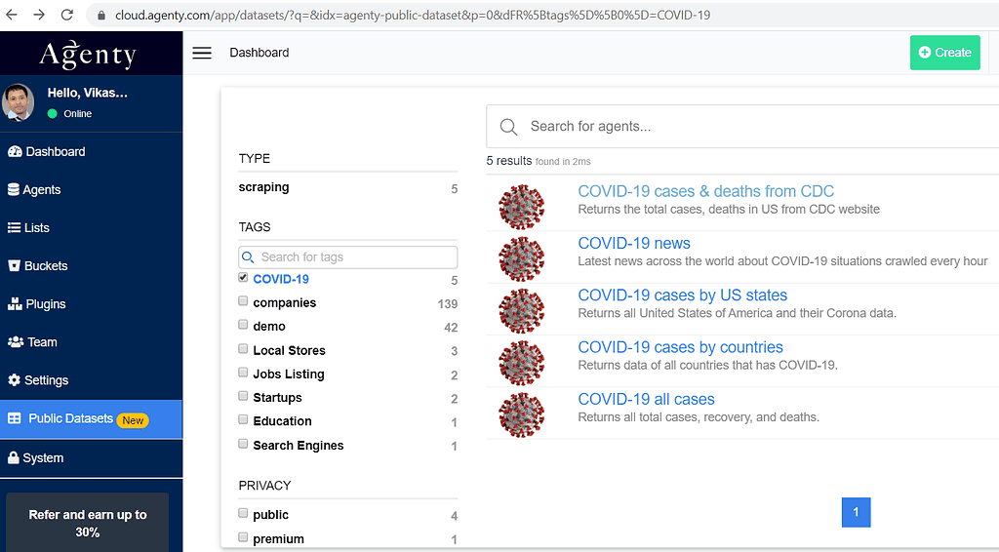999x552 pixels.
Task: Select Public Datasets in the sidebar
Action: click(x=91, y=419)
